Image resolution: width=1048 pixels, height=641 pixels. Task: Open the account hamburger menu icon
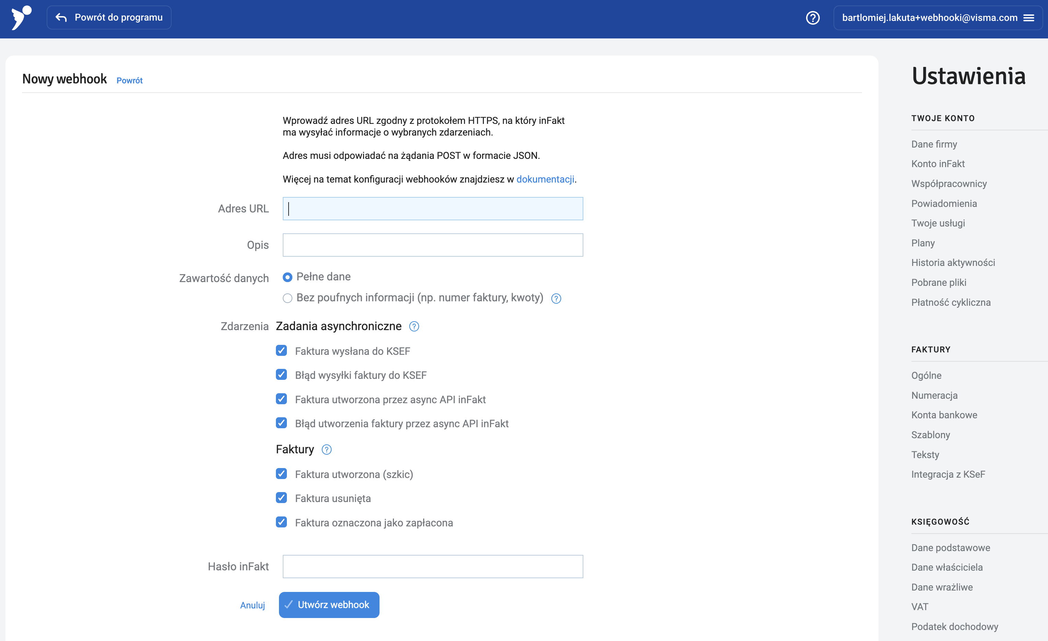tap(1028, 18)
